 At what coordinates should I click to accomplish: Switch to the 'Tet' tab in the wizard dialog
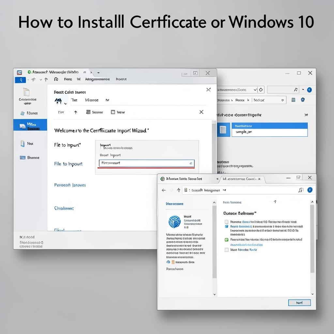click(74, 100)
